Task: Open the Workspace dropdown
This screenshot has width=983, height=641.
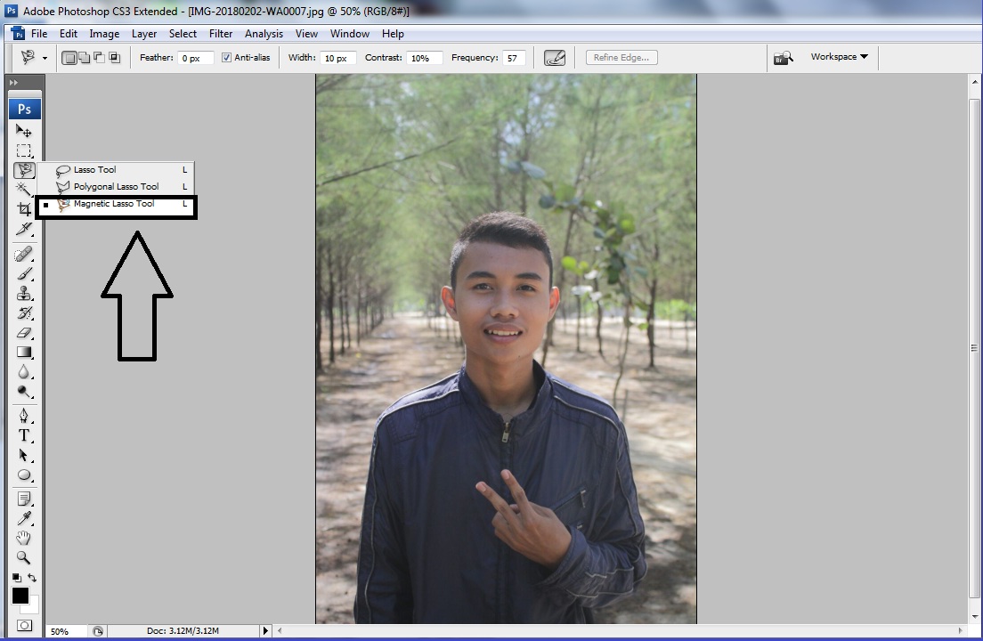Action: (x=839, y=56)
